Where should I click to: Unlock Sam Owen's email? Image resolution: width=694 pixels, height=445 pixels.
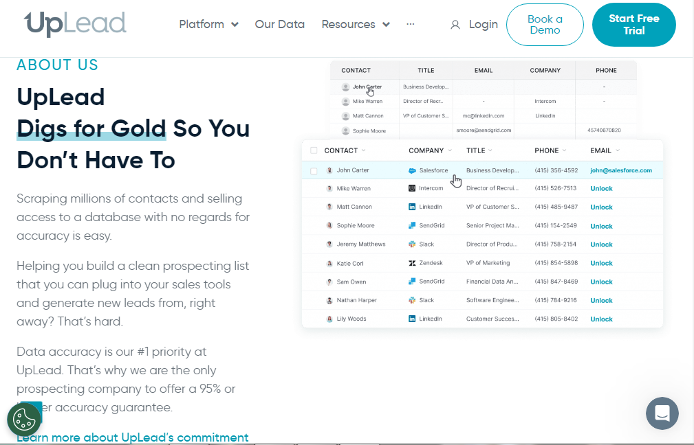(602, 282)
